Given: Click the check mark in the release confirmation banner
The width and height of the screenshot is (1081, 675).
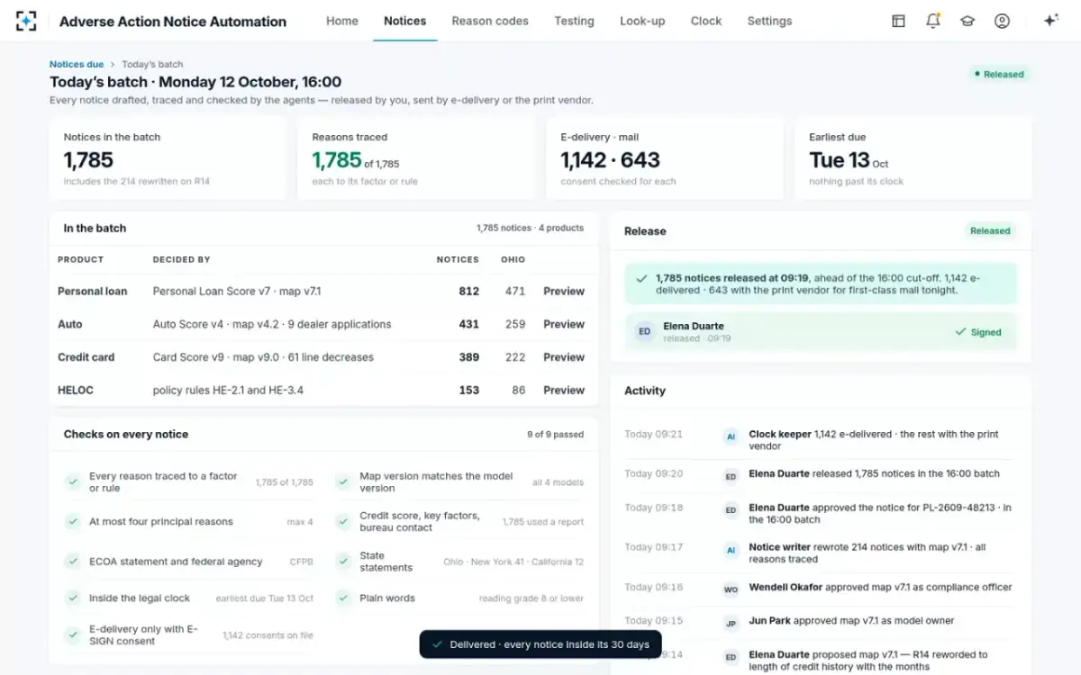Looking at the screenshot, I should pos(641,279).
